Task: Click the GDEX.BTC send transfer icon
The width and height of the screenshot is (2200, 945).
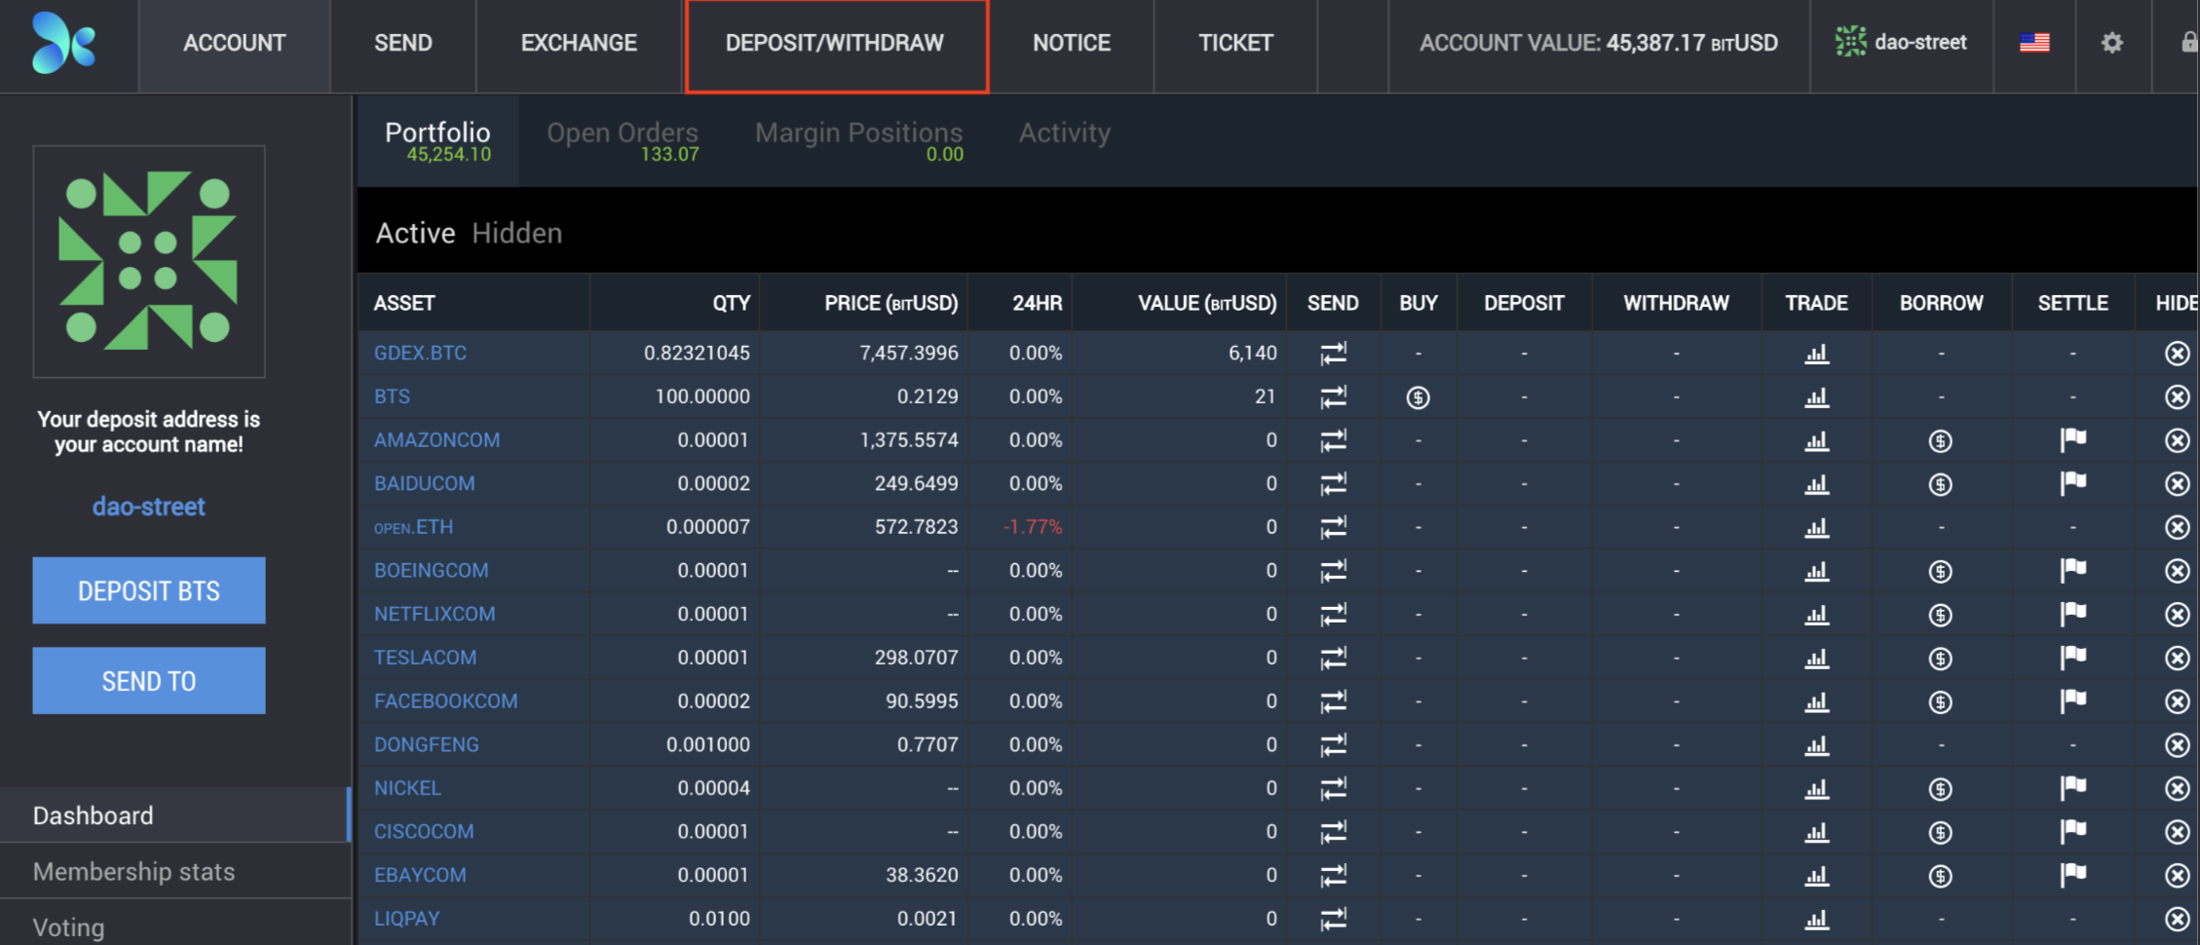Action: pyautogui.click(x=1333, y=353)
